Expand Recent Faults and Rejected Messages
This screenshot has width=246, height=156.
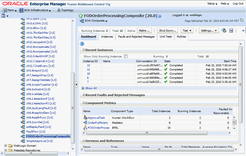[84, 95]
